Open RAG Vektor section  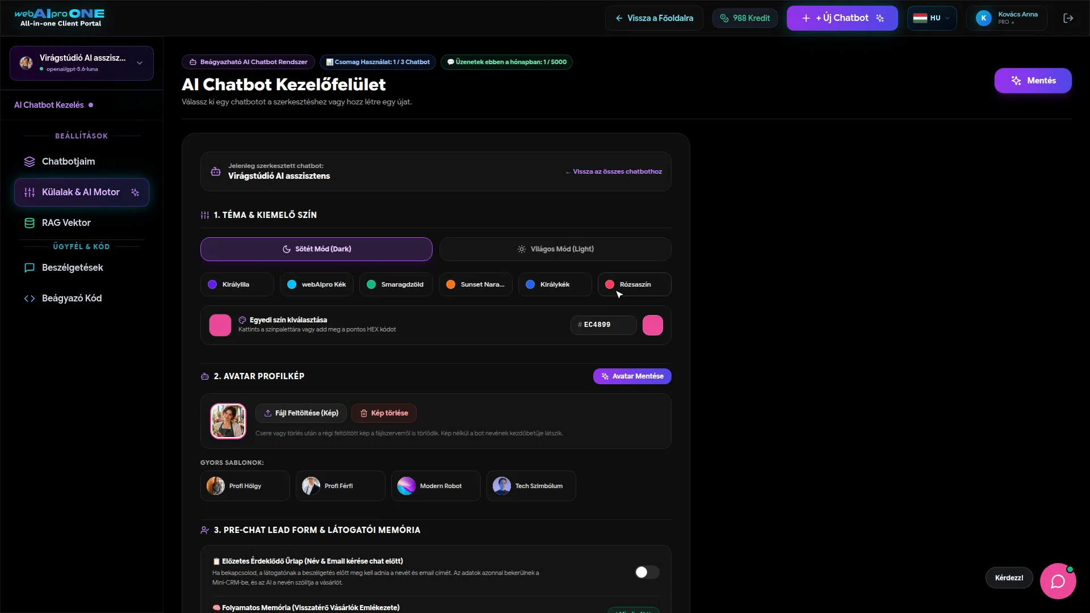82,223
